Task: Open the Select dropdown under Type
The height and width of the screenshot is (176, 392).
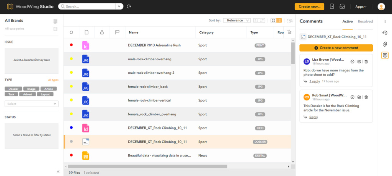Action: click(x=31, y=103)
